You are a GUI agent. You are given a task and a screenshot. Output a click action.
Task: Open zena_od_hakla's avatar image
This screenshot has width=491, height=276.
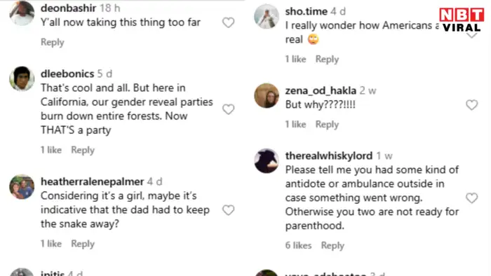point(267,96)
